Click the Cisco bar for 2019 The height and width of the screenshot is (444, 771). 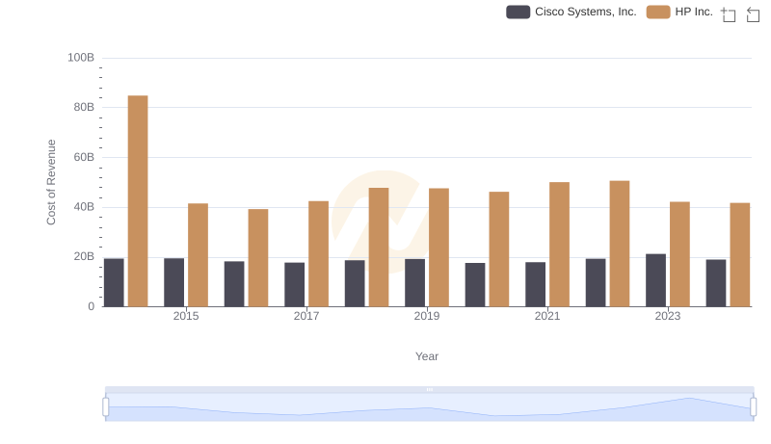[x=414, y=283]
